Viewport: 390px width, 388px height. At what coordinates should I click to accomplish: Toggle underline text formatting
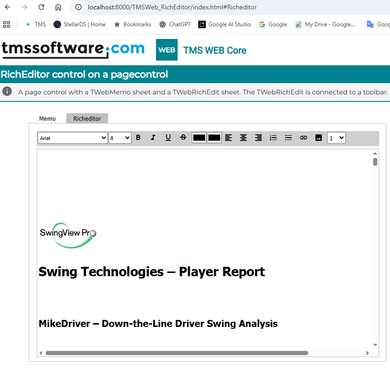click(x=168, y=138)
